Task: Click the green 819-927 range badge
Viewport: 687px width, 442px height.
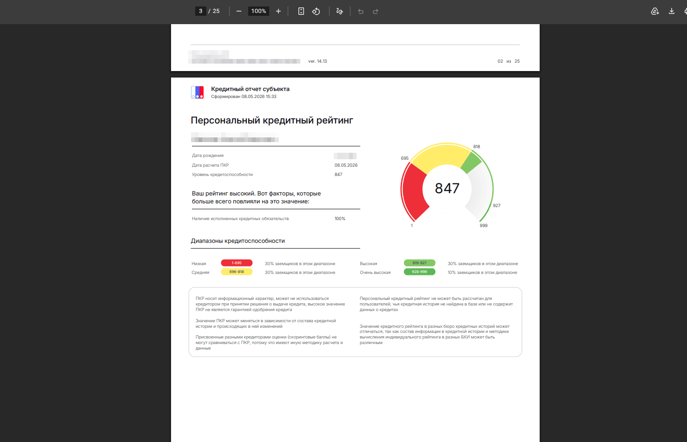Action: (x=419, y=263)
